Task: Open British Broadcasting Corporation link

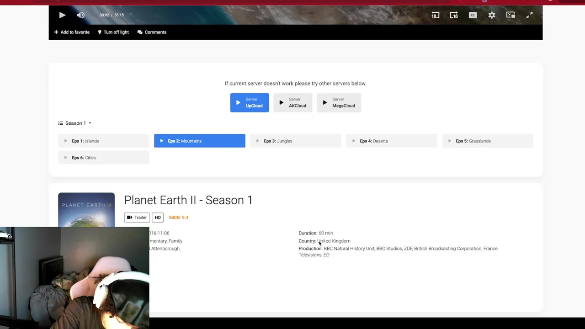Action: pos(448,249)
